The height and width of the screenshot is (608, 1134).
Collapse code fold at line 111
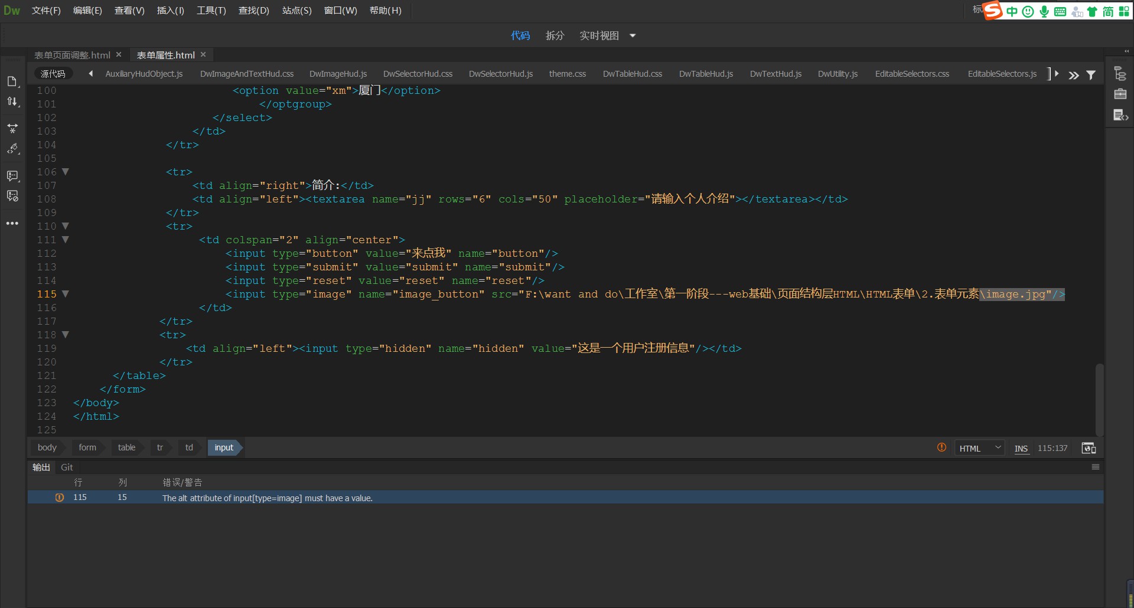click(x=66, y=240)
